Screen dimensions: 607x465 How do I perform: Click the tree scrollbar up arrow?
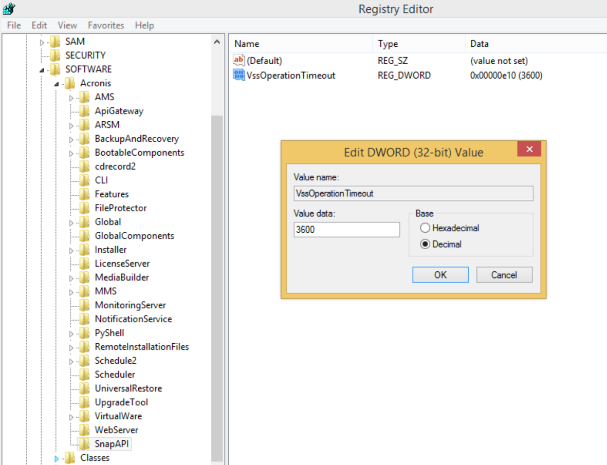click(x=217, y=42)
